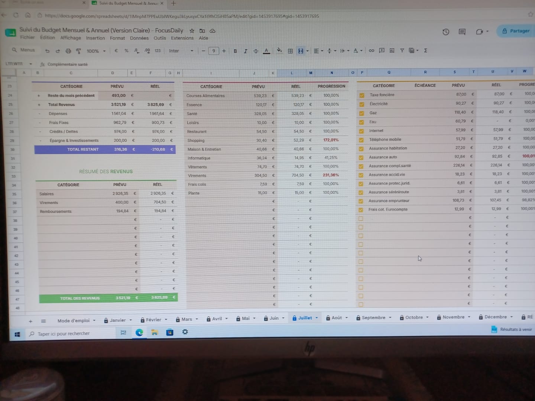Open the Insertion menu
This screenshot has height=401, width=535.
[x=95, y=38]
